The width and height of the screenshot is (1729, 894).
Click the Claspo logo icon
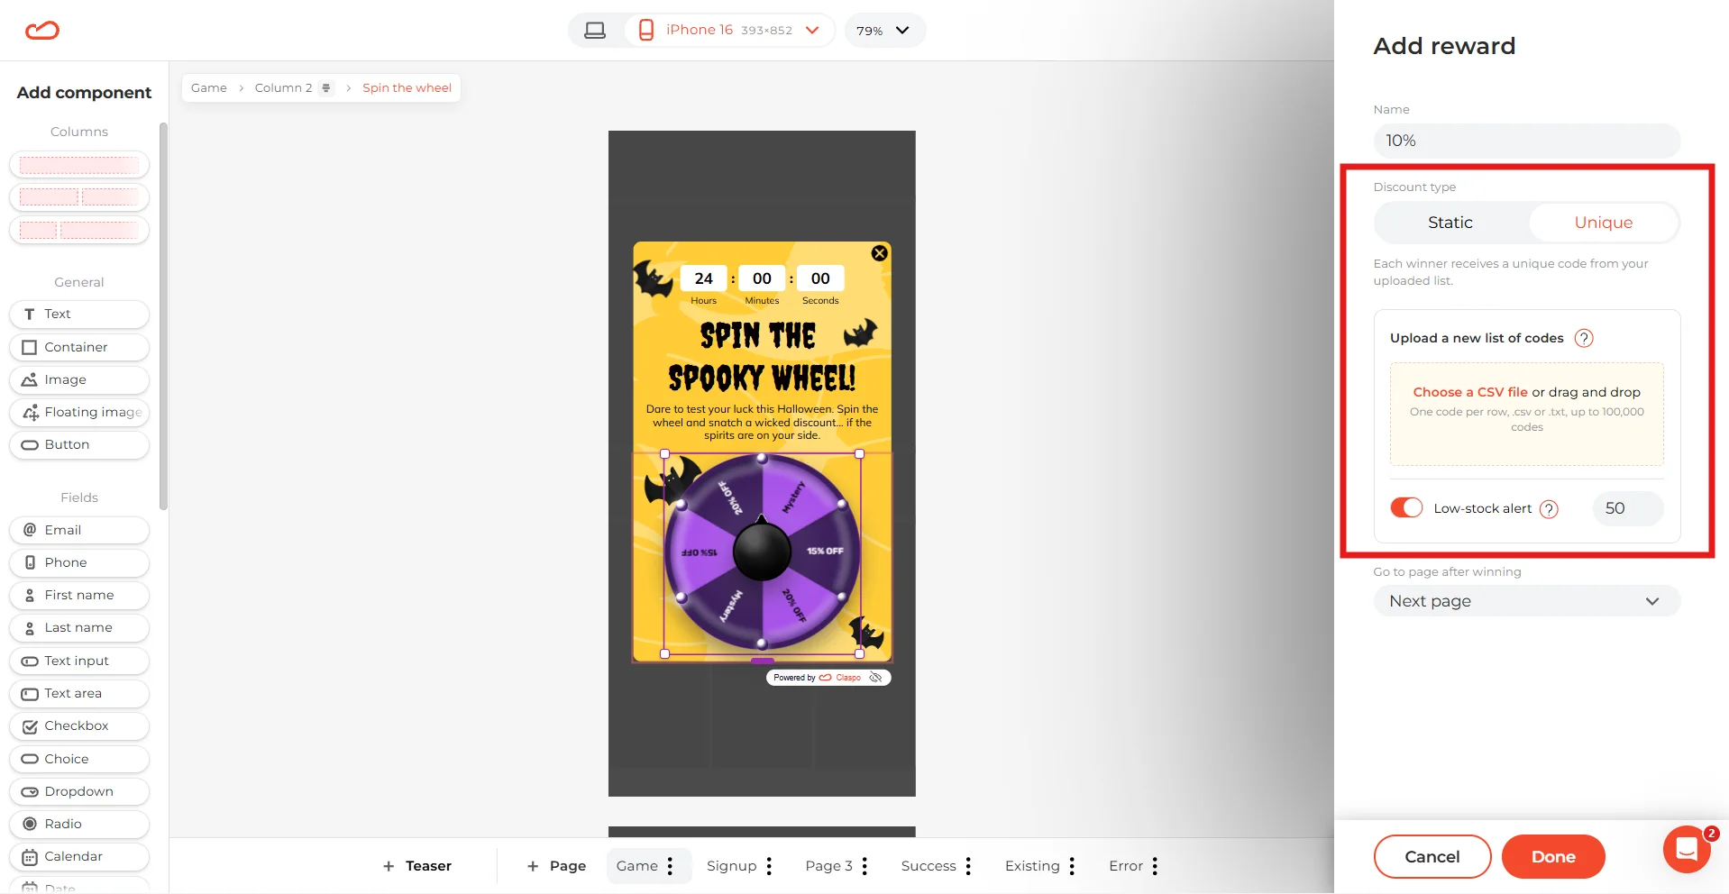[x=42, y=31]
